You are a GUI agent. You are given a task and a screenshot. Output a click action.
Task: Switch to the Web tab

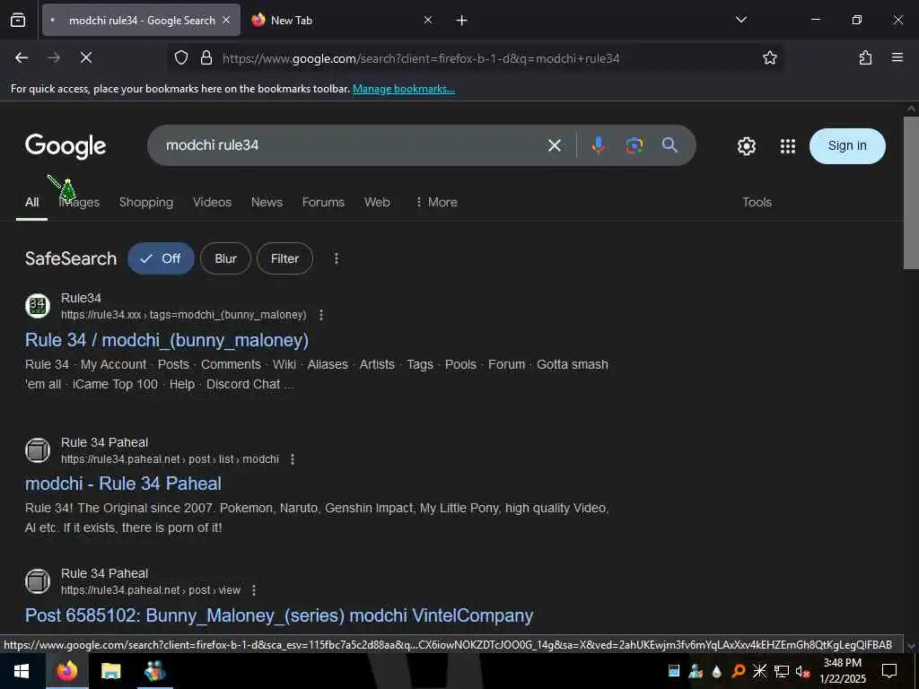tap(377, 202)
